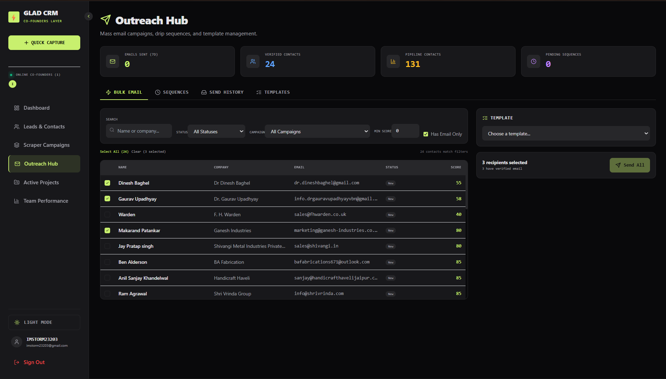Click the user profile avatar icon
The image size is (666, 379).
pyautogui.click(x=17, y=342)
